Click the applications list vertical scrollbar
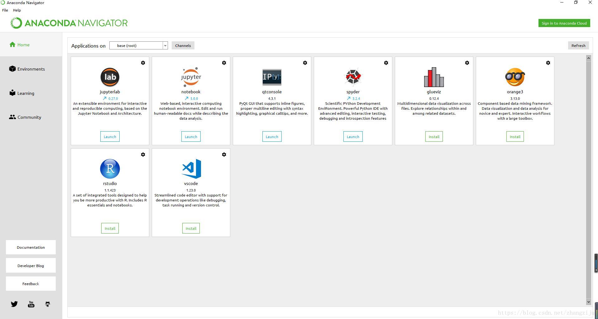This screenshot has height=319, width=598. pyautogui.click(x=589, y=180)
